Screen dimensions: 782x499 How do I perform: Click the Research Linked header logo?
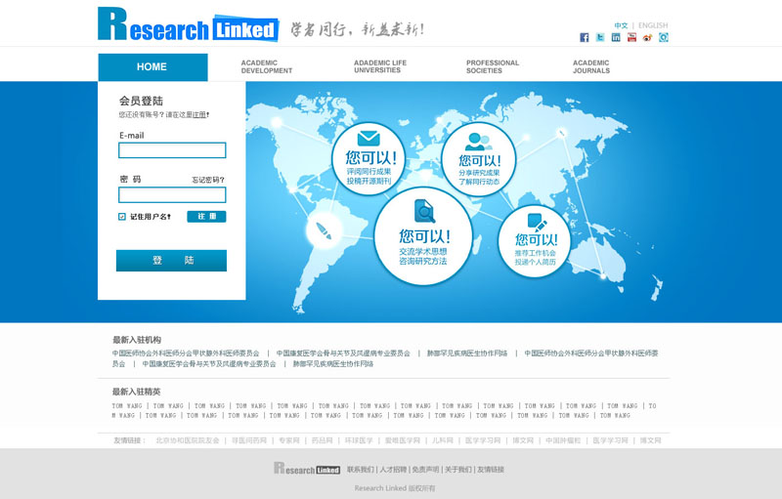click(x=188, y=23)
